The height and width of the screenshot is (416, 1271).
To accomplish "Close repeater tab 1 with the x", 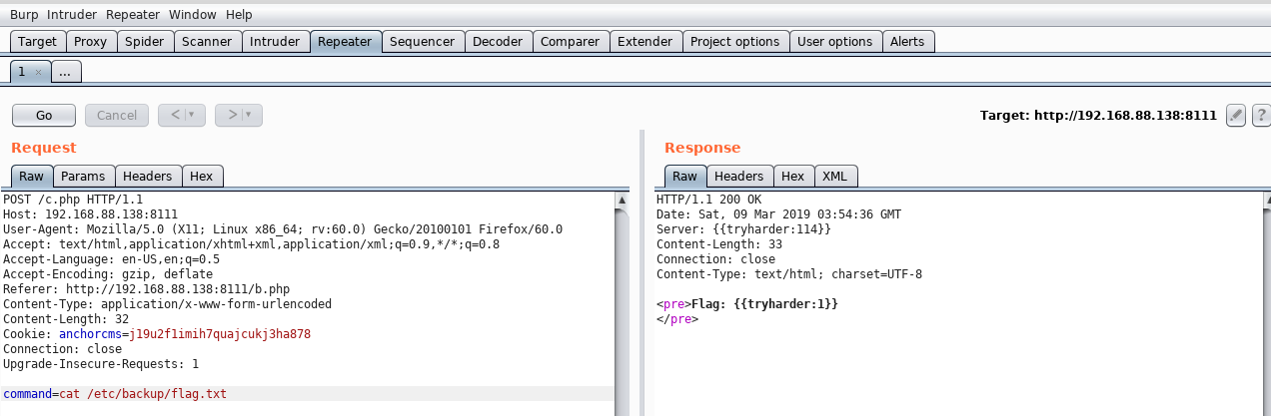I will (38, 73).
